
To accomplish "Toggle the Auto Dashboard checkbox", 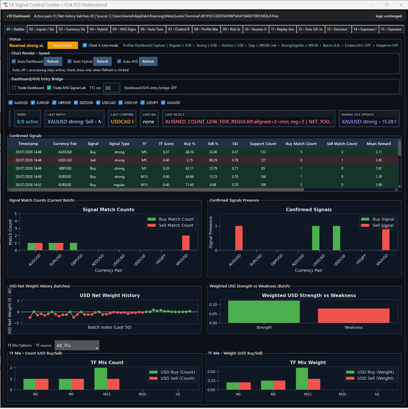I will [x=14, y=61].
